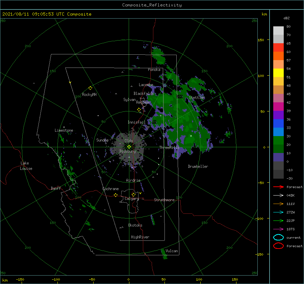This screenshot has height=284, width=304.
Task: Select the cyan current ellipse icon
Action: [x=278, y=237]
